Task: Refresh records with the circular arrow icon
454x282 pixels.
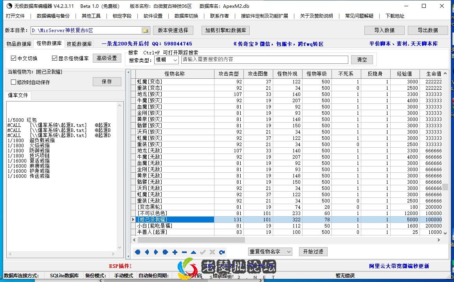Action: 222,252
